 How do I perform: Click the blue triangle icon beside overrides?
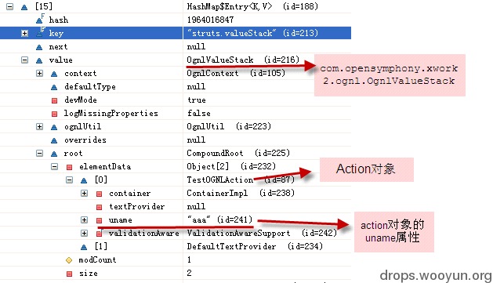pyautogui.click(x=54, y=140)
